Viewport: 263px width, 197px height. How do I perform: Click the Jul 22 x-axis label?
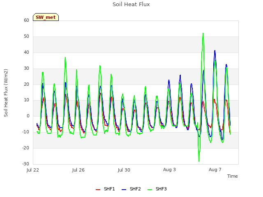click(33, 170)
